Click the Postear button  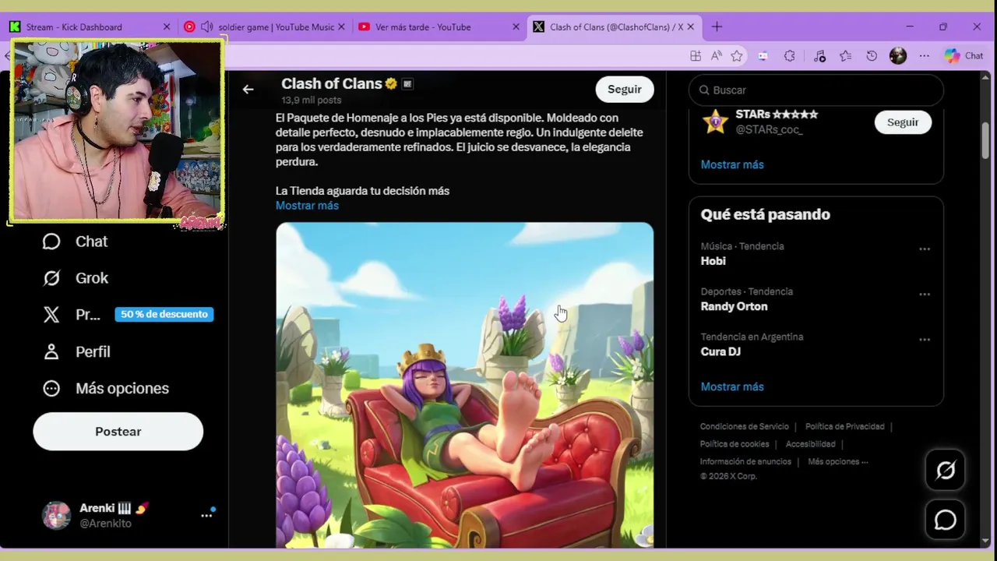coord(118,432)
